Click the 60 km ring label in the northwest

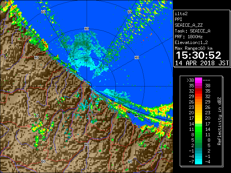pyautogui.click(x=43, y=12)
